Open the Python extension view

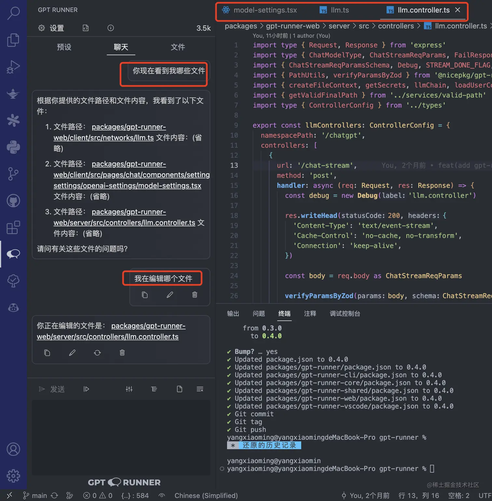click(13, 147)
